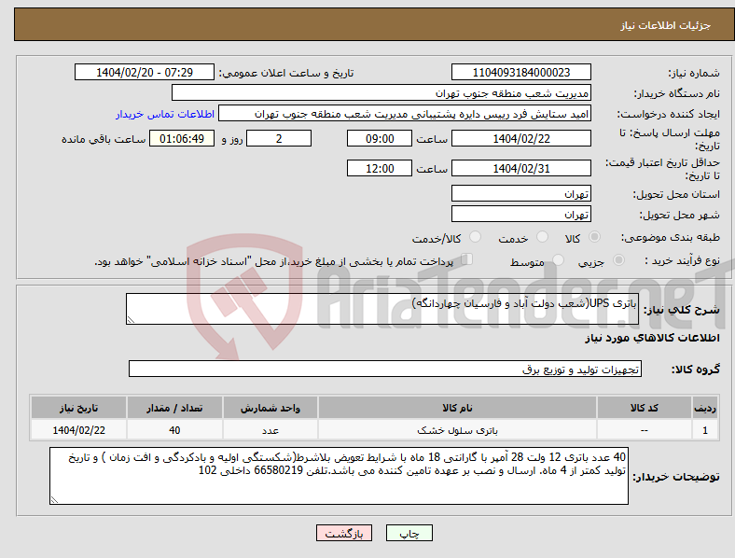Click the deadline time 09:00 field
This screenshot has width=735, height=558.
tap(380, 138)
